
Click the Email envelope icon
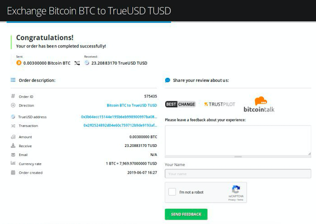click(x=13, y=155)
